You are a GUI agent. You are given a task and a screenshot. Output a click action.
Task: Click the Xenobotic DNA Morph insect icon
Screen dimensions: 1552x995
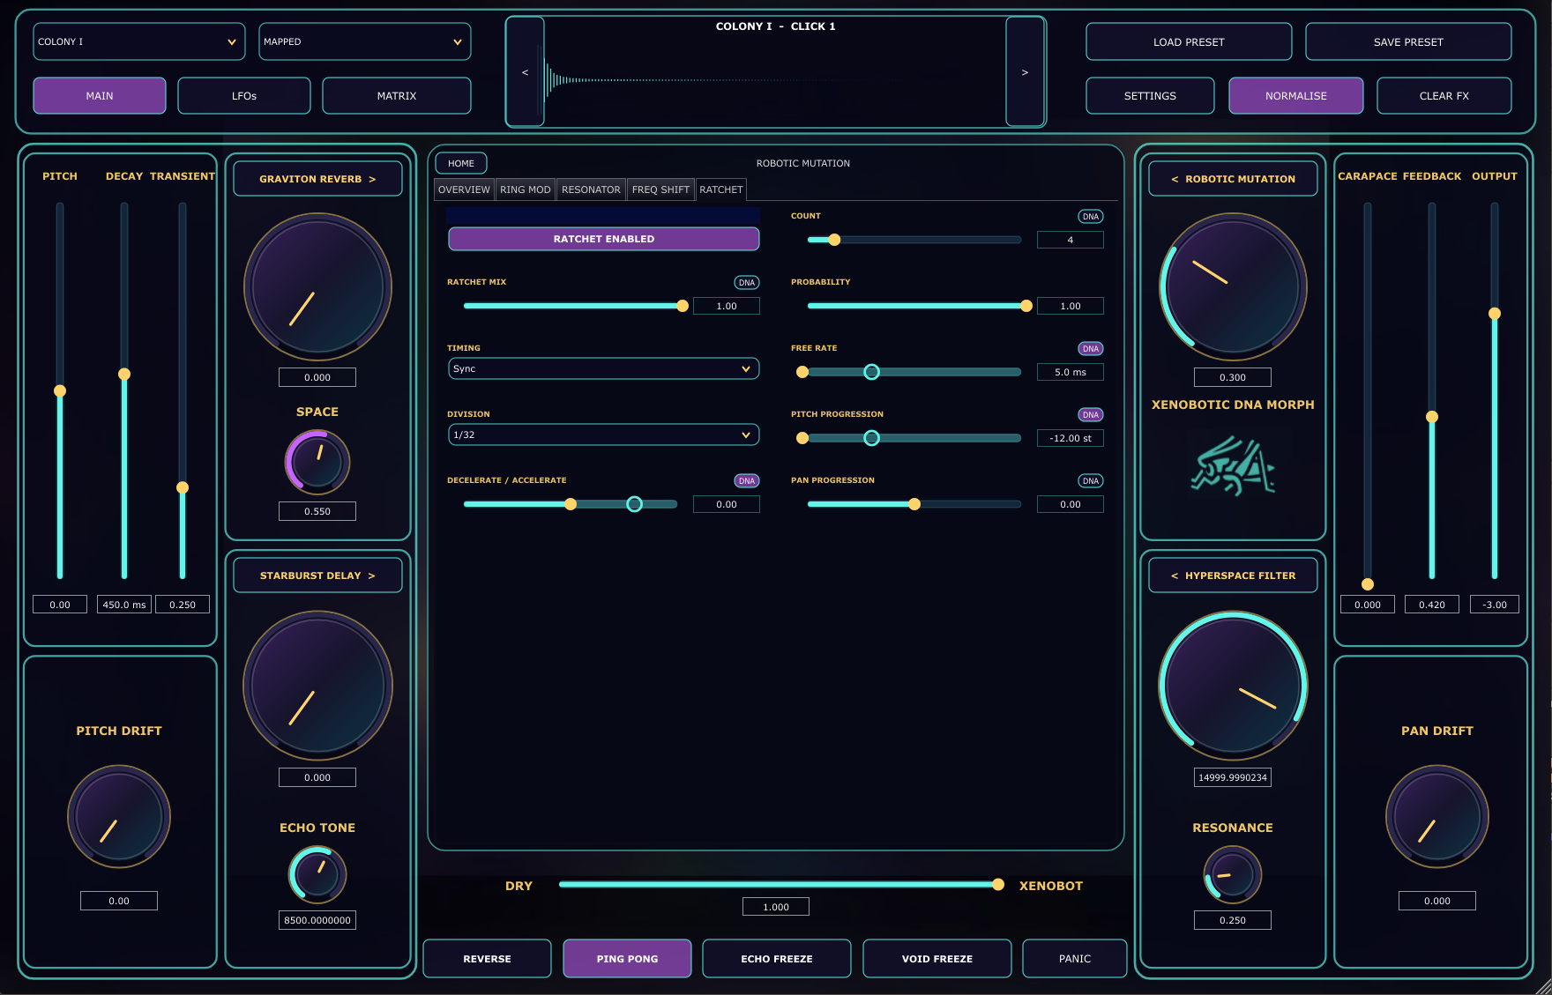tap(1233, 465)
